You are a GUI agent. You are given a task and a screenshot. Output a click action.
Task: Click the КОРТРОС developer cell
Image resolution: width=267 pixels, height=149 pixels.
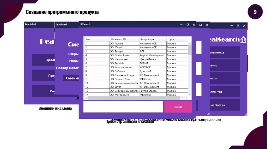[x=153, y=67]
